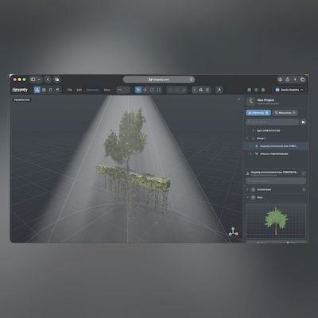
Task: Click the icon inside the address bar's right end
Action: pos(191,79)
